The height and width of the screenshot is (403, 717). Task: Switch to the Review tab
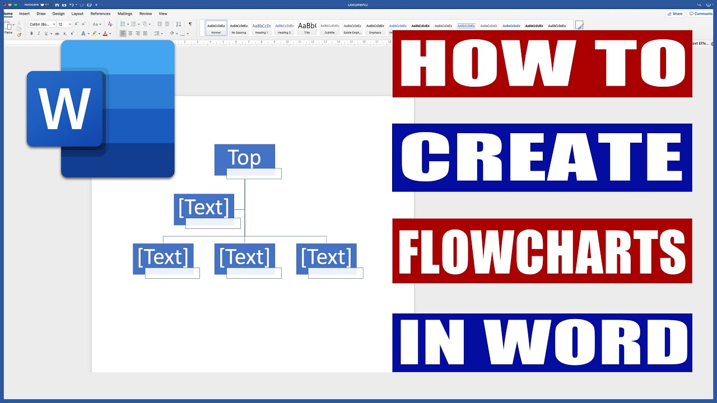coord(146,13)
